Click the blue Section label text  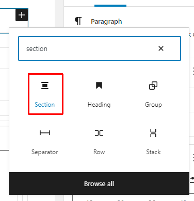coord(45,105)
